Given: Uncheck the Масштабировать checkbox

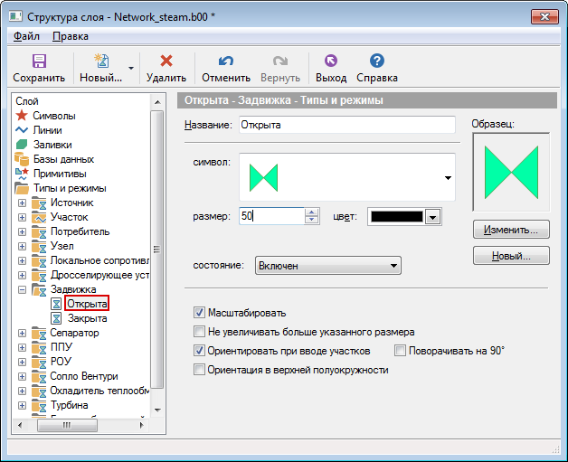Looking at the screenshot, I should click(x=200, y=313).
